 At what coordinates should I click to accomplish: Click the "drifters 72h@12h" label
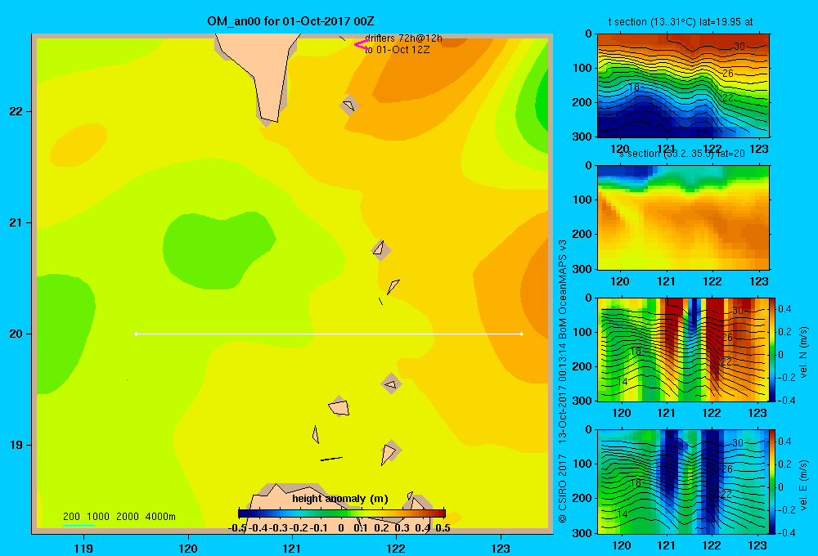(403, 38)
